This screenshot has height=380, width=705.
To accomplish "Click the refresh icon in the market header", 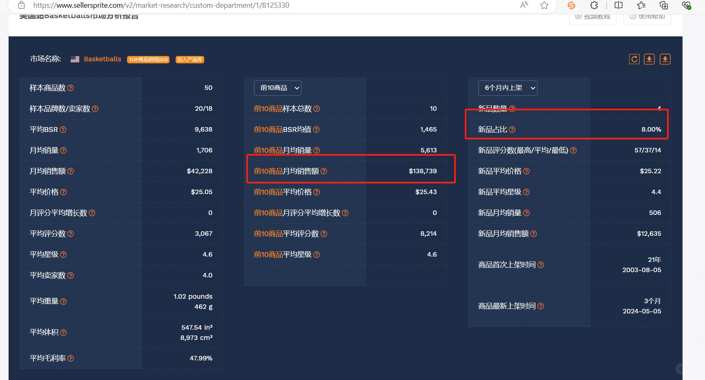I will [634, 59].
